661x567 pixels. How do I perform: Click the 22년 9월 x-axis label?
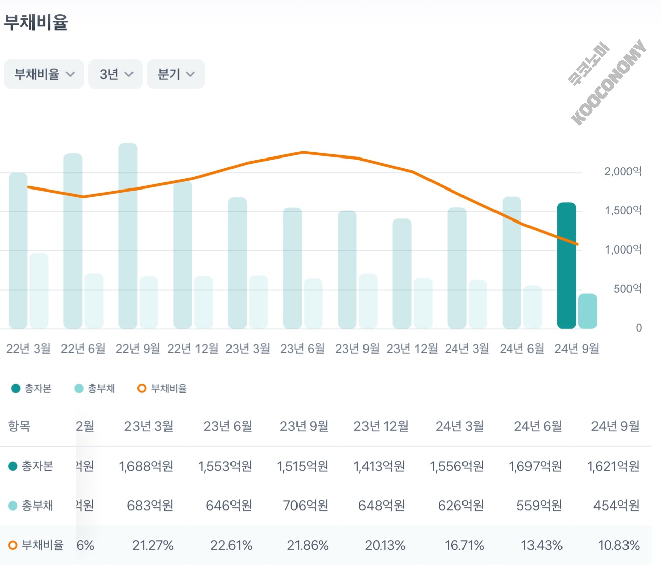[x=138, y=349]
